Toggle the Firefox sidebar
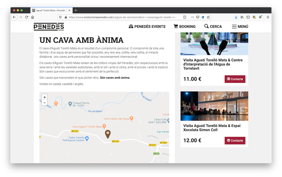 coord(248,17)
